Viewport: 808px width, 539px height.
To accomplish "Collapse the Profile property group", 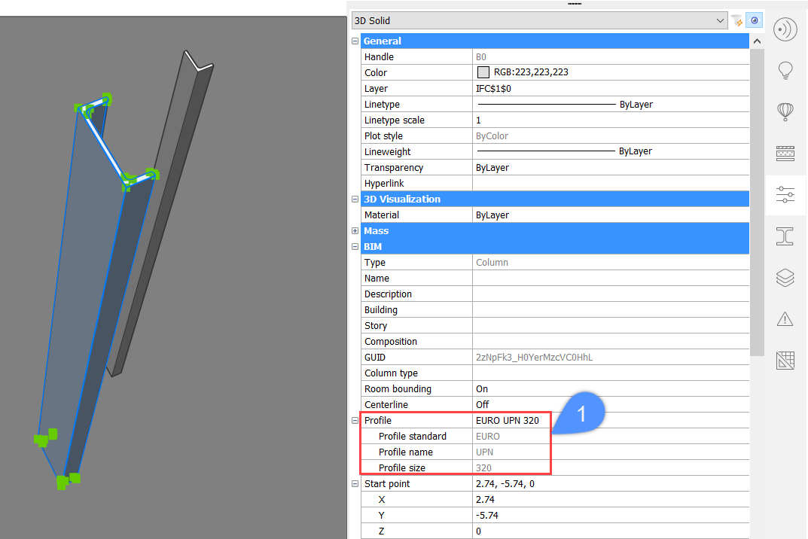I will [x=355, y=421].
